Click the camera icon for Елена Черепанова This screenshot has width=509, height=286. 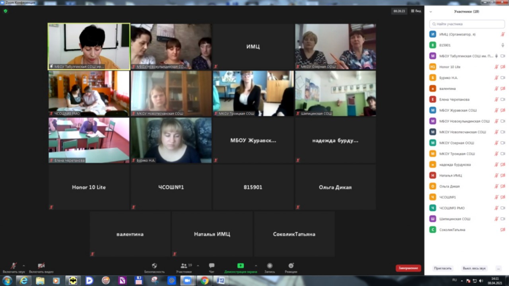pyautogui.click(x=503, y=99)
